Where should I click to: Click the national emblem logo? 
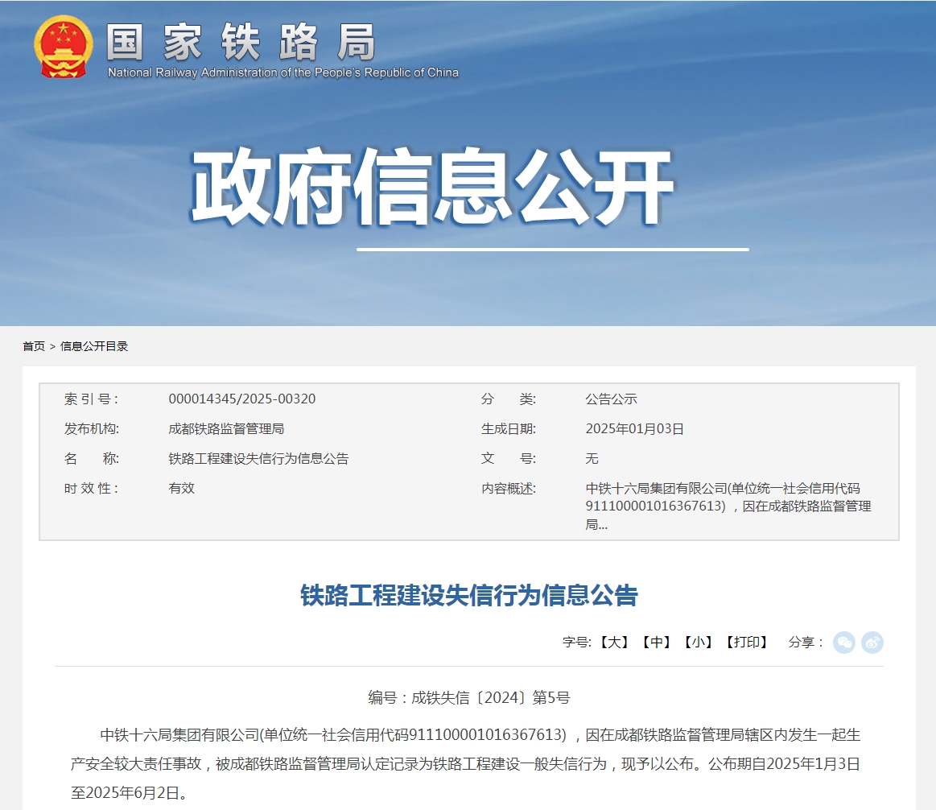(x=64, y=48)
